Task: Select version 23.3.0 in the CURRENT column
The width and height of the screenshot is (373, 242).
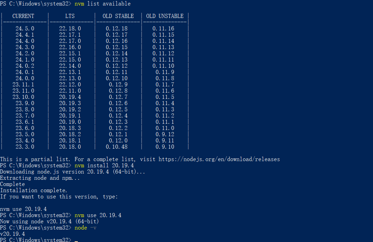Action: point(25,147)
